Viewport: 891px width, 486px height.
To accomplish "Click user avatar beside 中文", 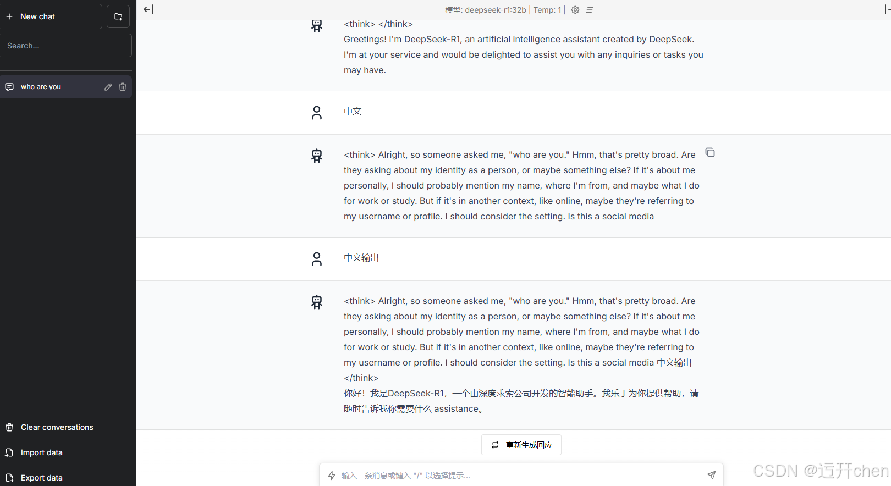I will pyautogui.click(x=317, y=113).
